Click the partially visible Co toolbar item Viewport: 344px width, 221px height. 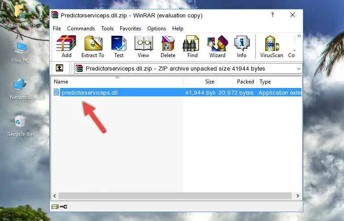pos(291,46)
